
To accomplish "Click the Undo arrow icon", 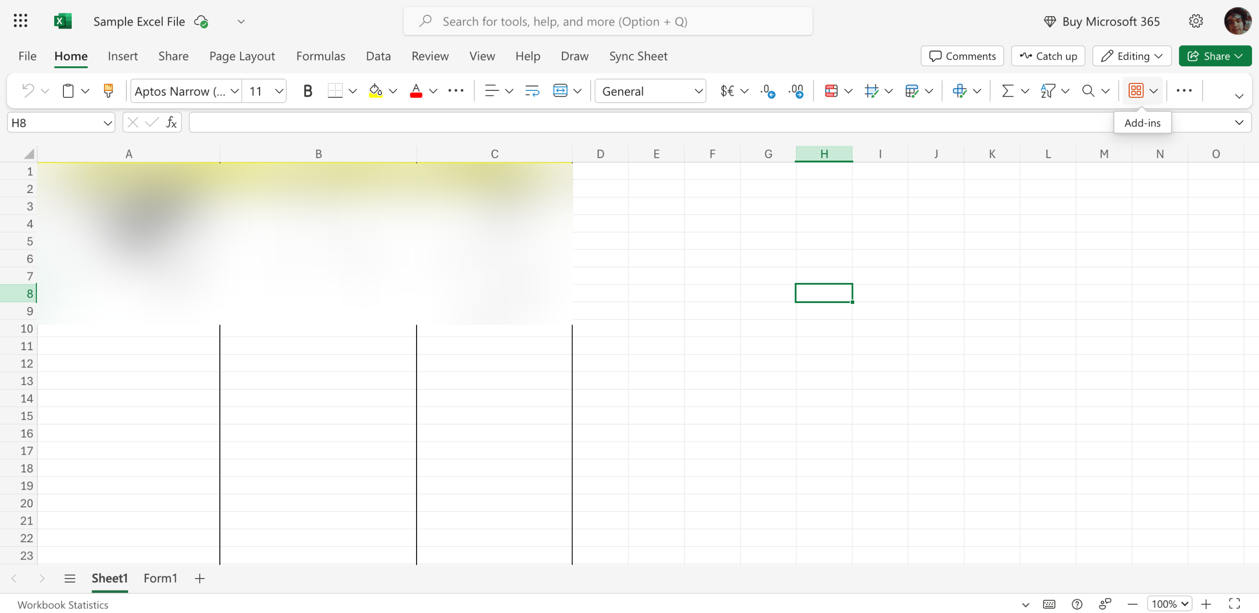I will [x=28, y=91].
